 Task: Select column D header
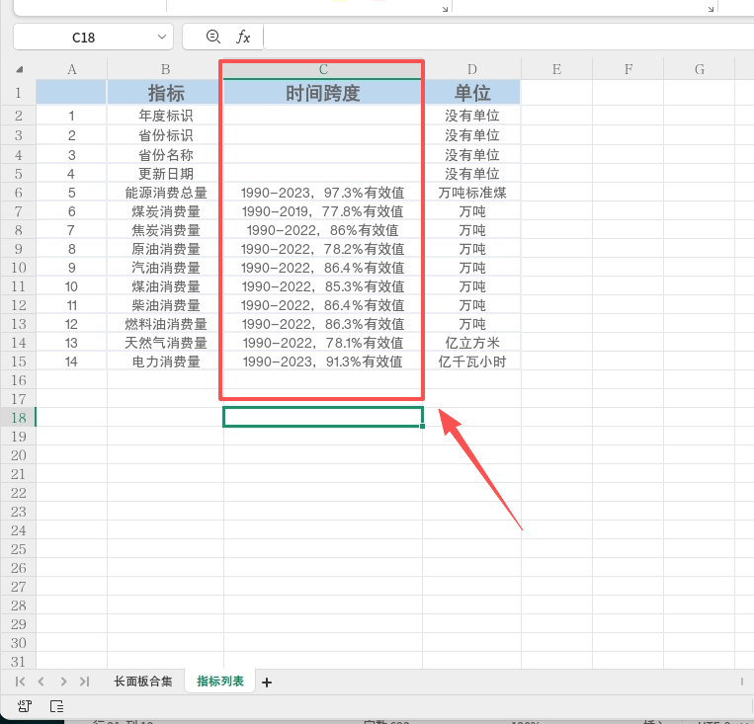472,70
